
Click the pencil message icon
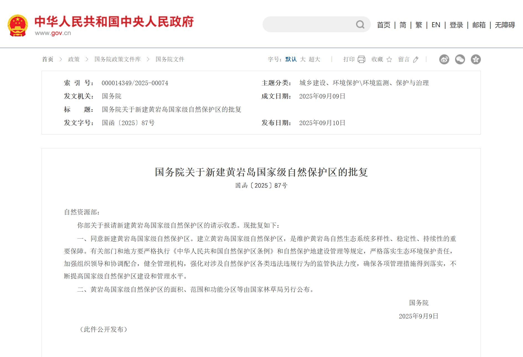(415, 59)
